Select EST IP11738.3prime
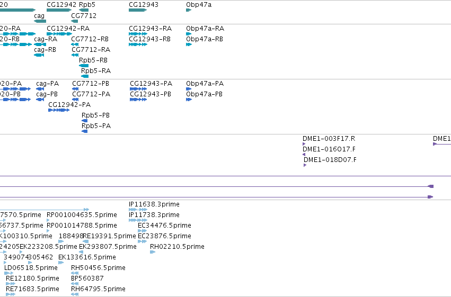The height and width of the screenshot is (297, 451). (154, 215)
